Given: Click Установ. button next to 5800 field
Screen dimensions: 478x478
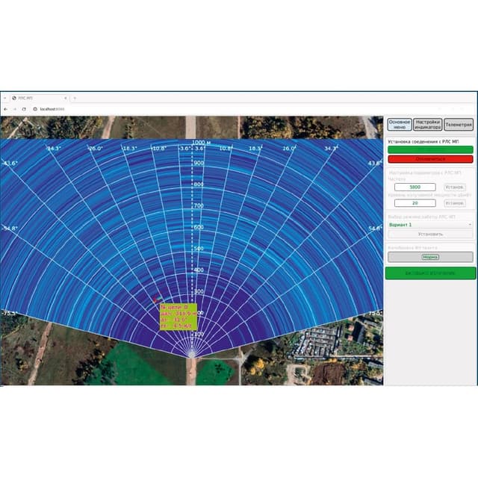Looking at the screenshot, I should click(x=455, y=187).
